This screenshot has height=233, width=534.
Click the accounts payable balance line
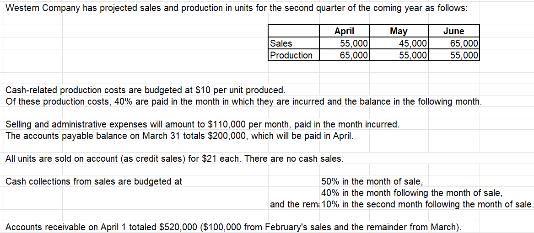pos(179,136)
